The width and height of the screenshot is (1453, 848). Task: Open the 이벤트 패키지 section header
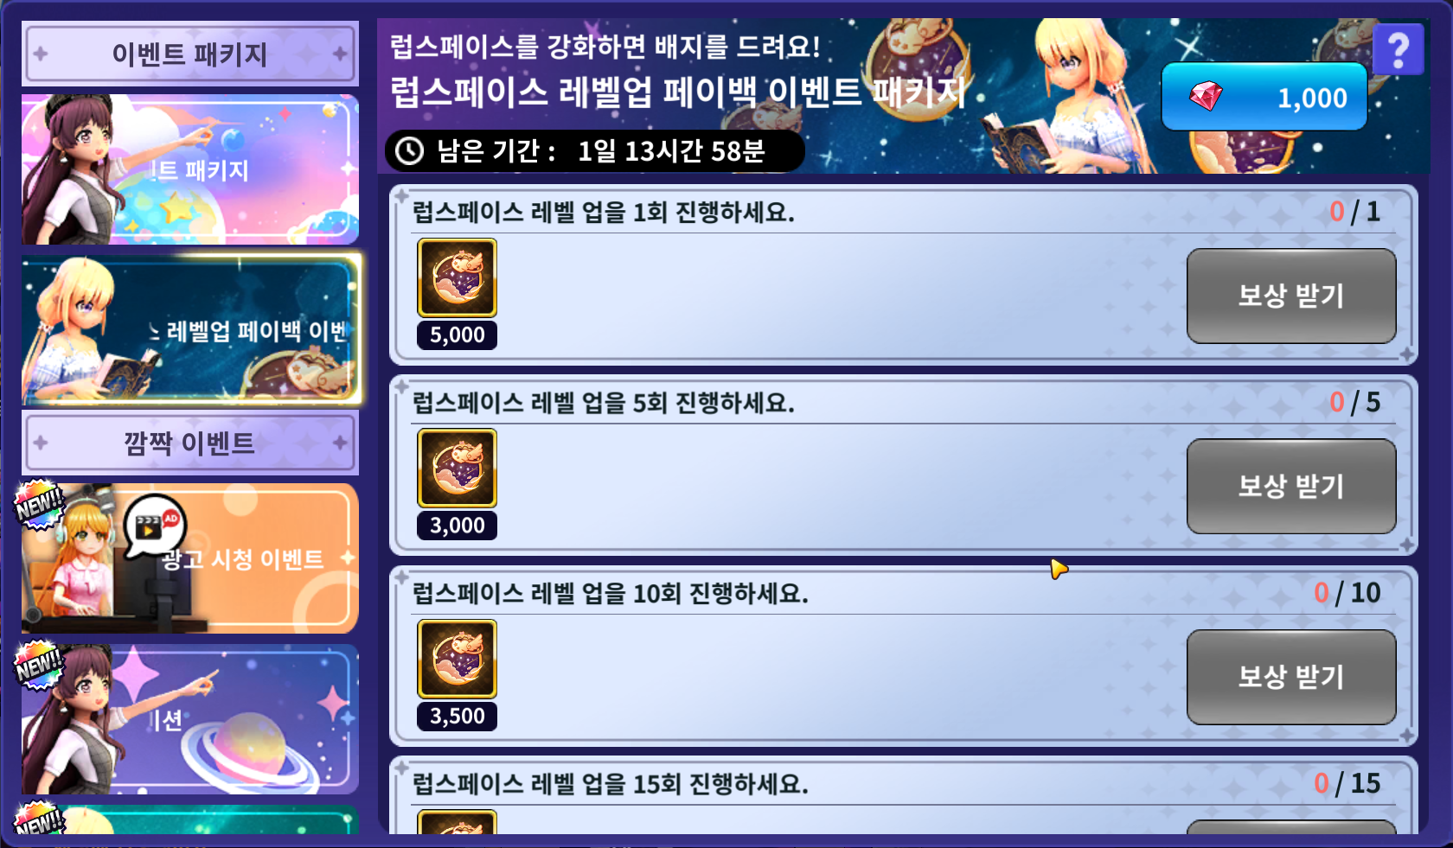[x=190, y=54]
